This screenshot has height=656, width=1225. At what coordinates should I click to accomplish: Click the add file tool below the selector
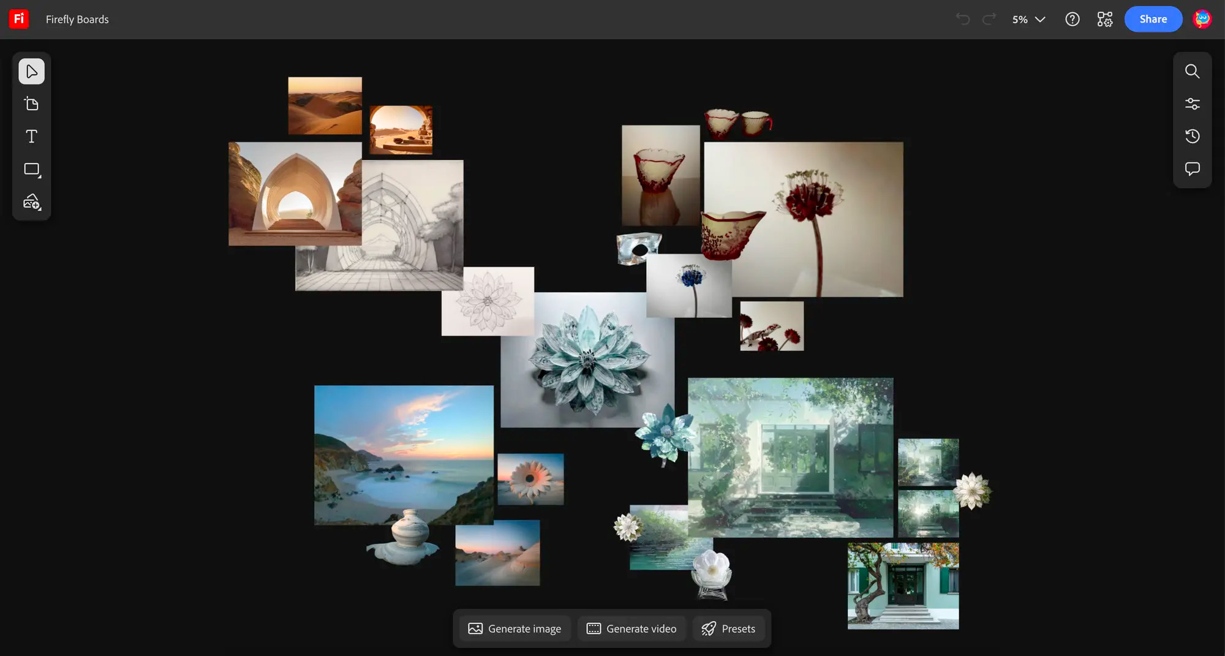31,104
